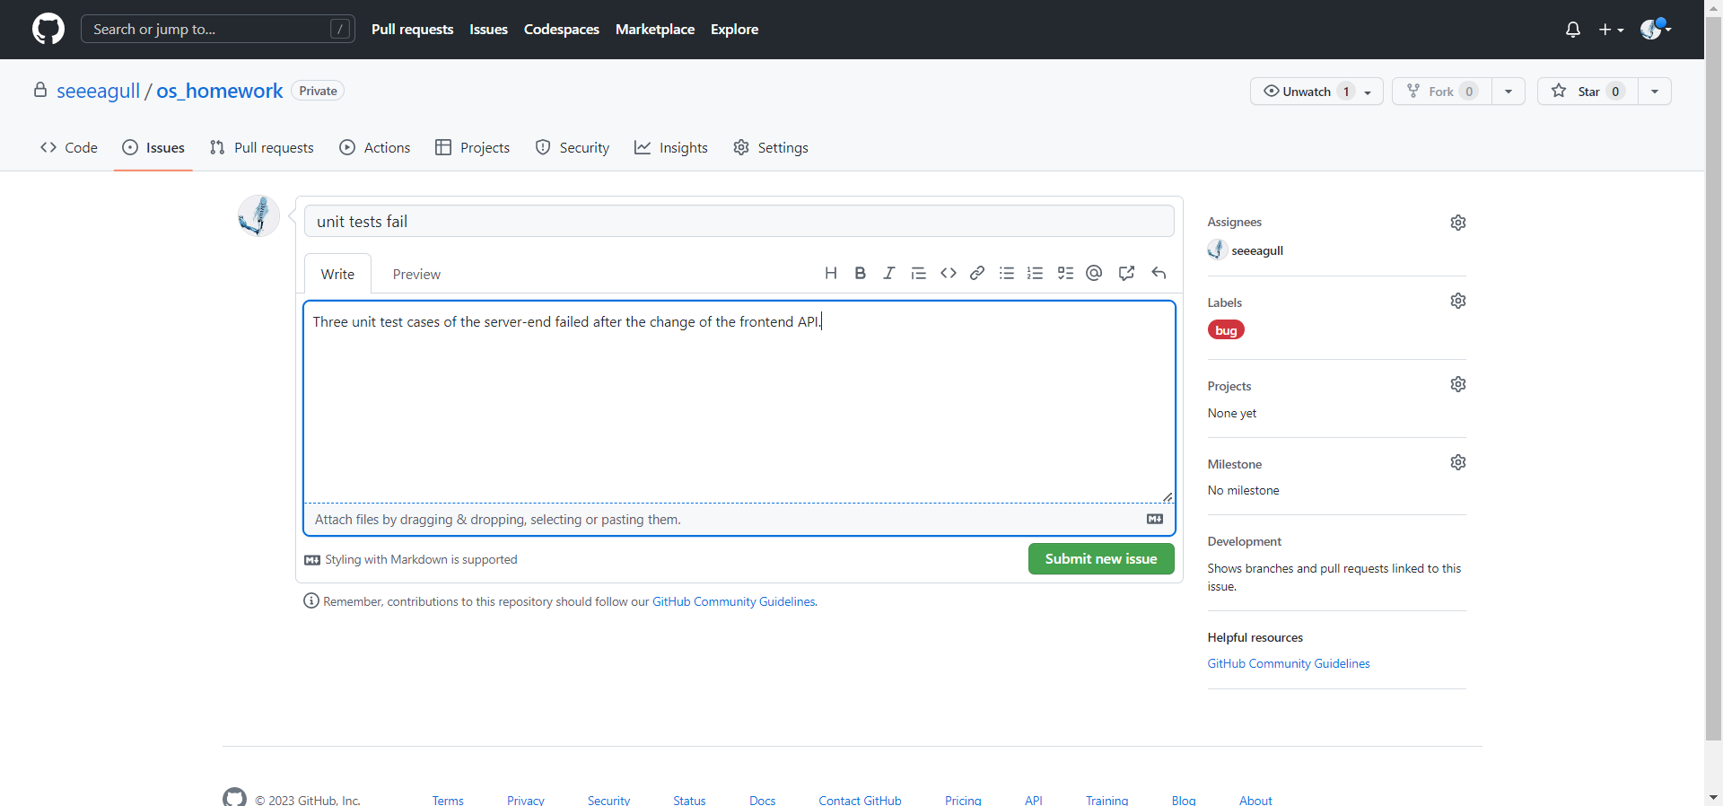Click the GitHub logo in the header
The width and height of the screenshot is (1723, 806).
click(x=48, y=29)
